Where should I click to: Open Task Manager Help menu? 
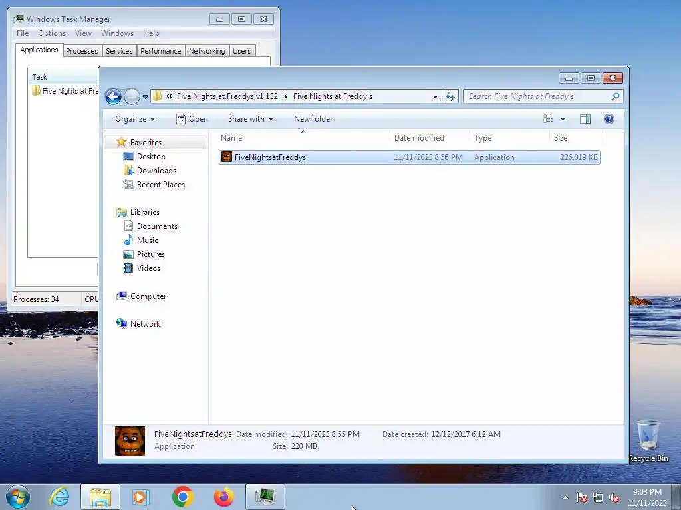151,33
